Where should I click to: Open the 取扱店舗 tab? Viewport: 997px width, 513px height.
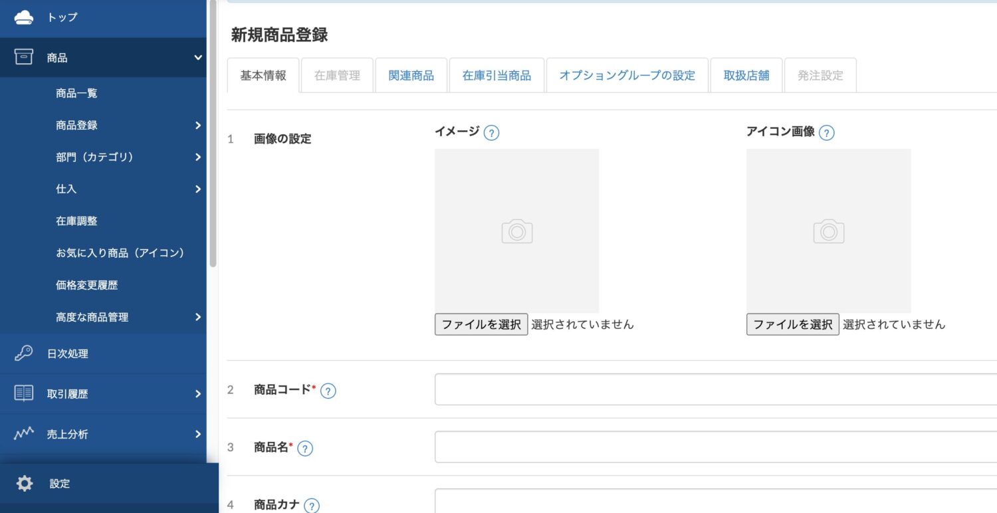point(746,75)
